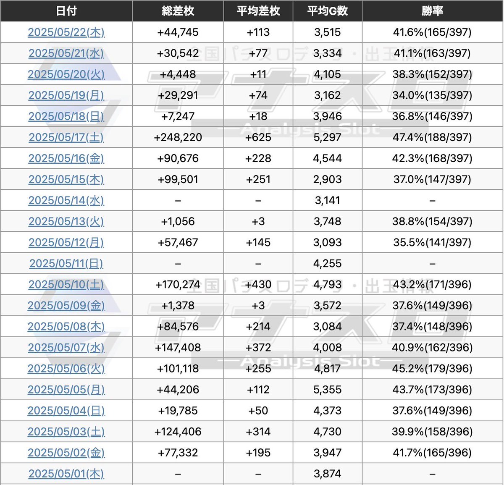The height and width of the screenshot is (485, 504).
Task: Select the 4,255 average games cell
Action: click(328, 263)
